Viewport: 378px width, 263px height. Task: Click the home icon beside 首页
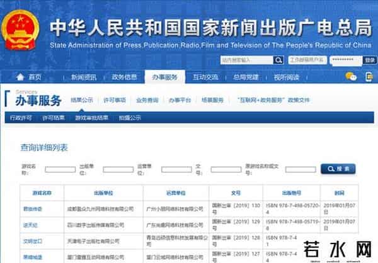pyautogui.click(x=20, y=77)
